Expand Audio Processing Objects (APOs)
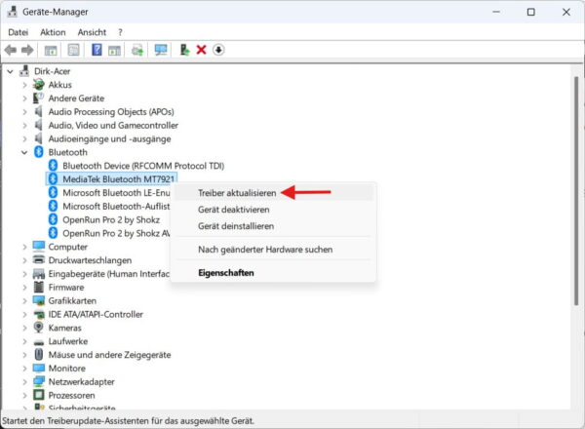This screenshot has width=585, height=429. click(x=24, y=111)
